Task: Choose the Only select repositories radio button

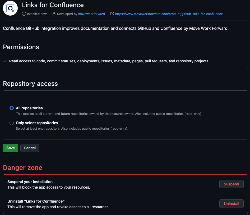Action: click(x=12, y=123)
